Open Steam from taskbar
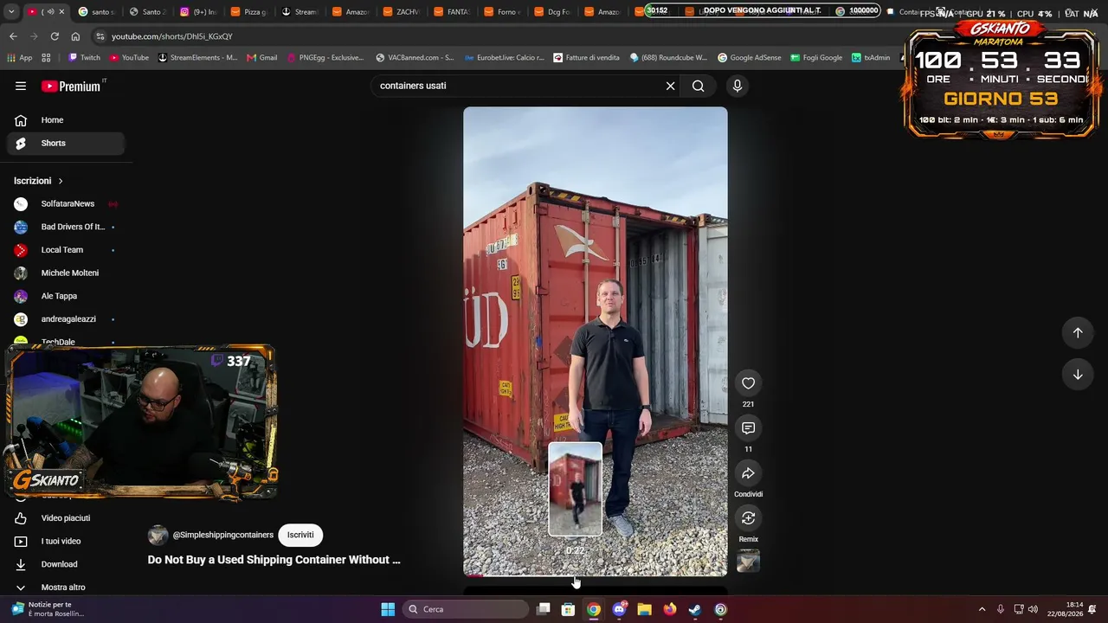Screen dimensions: 1108x623 (x=695, y=609)
